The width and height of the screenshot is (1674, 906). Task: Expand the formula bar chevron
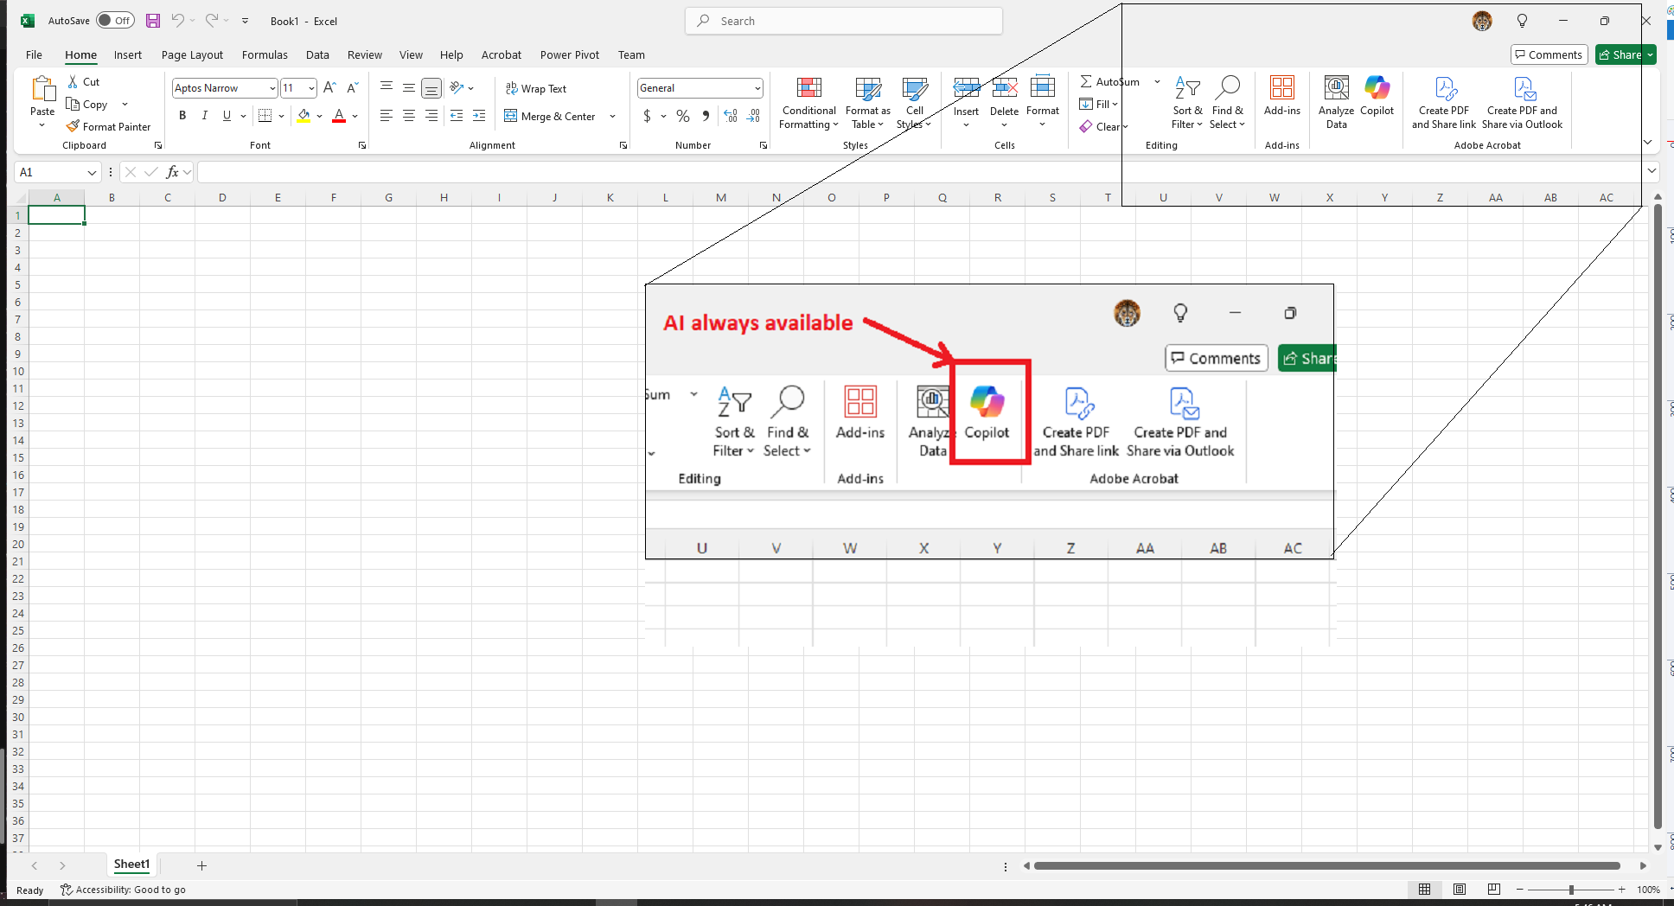click(x=1652, y=171)
